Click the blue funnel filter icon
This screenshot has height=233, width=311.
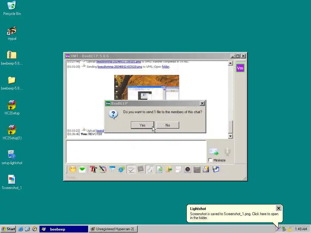112,169
